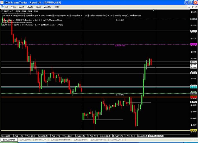
Task: Open the View menu
Action: tap(13, 7)
